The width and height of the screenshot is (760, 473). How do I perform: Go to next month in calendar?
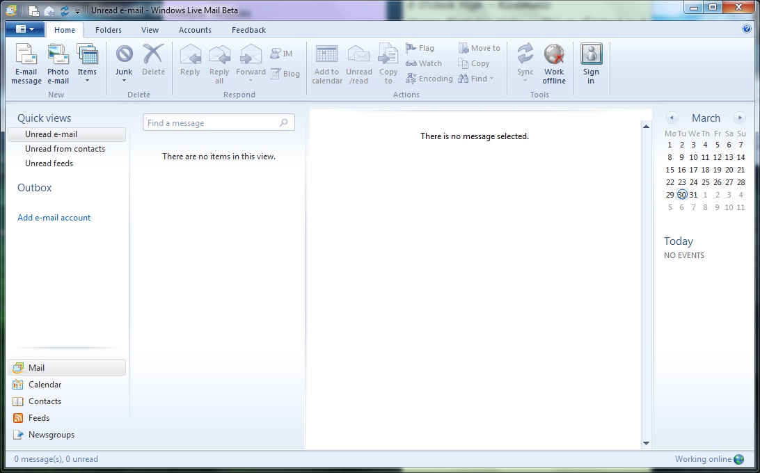pyautogui.click(x=740, y=118)
